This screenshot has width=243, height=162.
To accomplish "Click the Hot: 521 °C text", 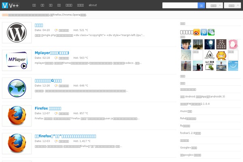I will [81, 30].
